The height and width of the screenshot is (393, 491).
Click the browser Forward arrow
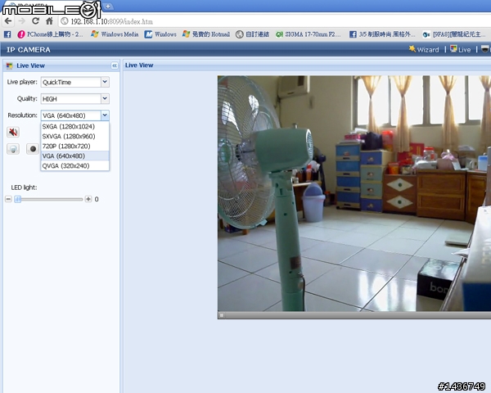tap(21, 21)
